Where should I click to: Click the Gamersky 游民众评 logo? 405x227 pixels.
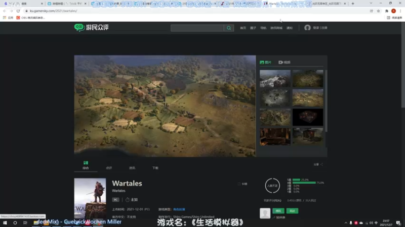(x=92, y=28)
